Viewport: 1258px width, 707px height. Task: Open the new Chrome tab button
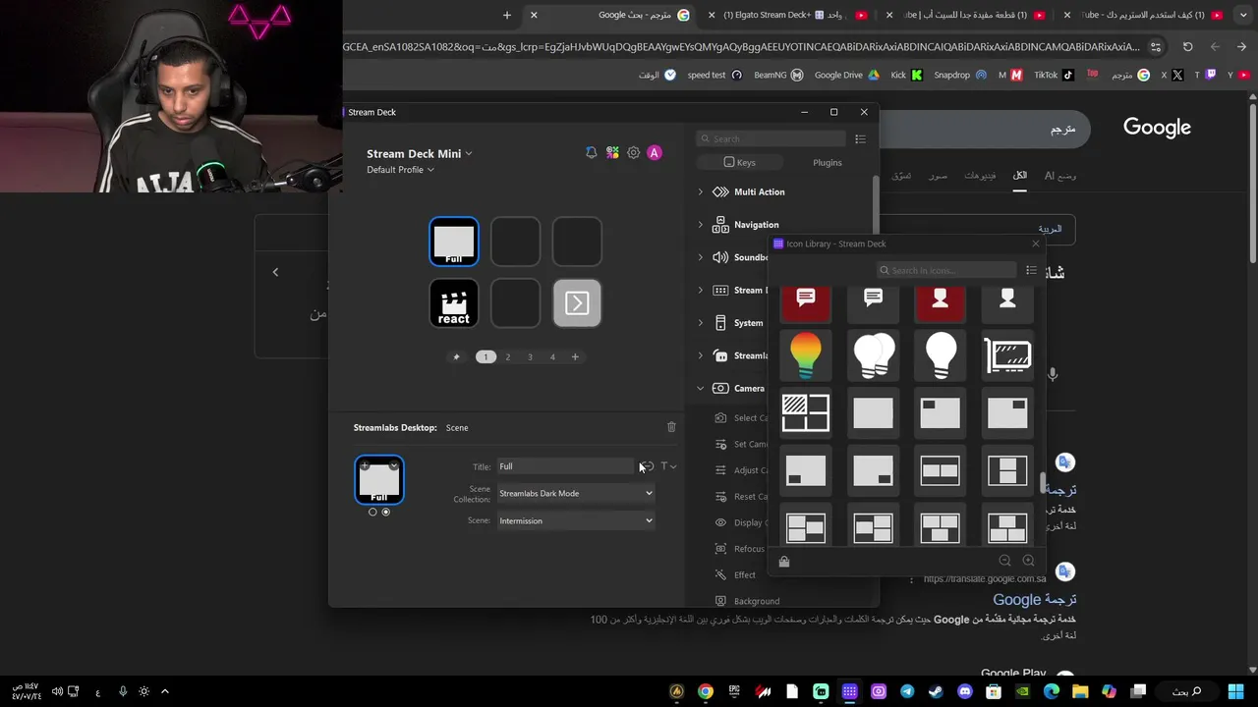(x=507, y=15)
